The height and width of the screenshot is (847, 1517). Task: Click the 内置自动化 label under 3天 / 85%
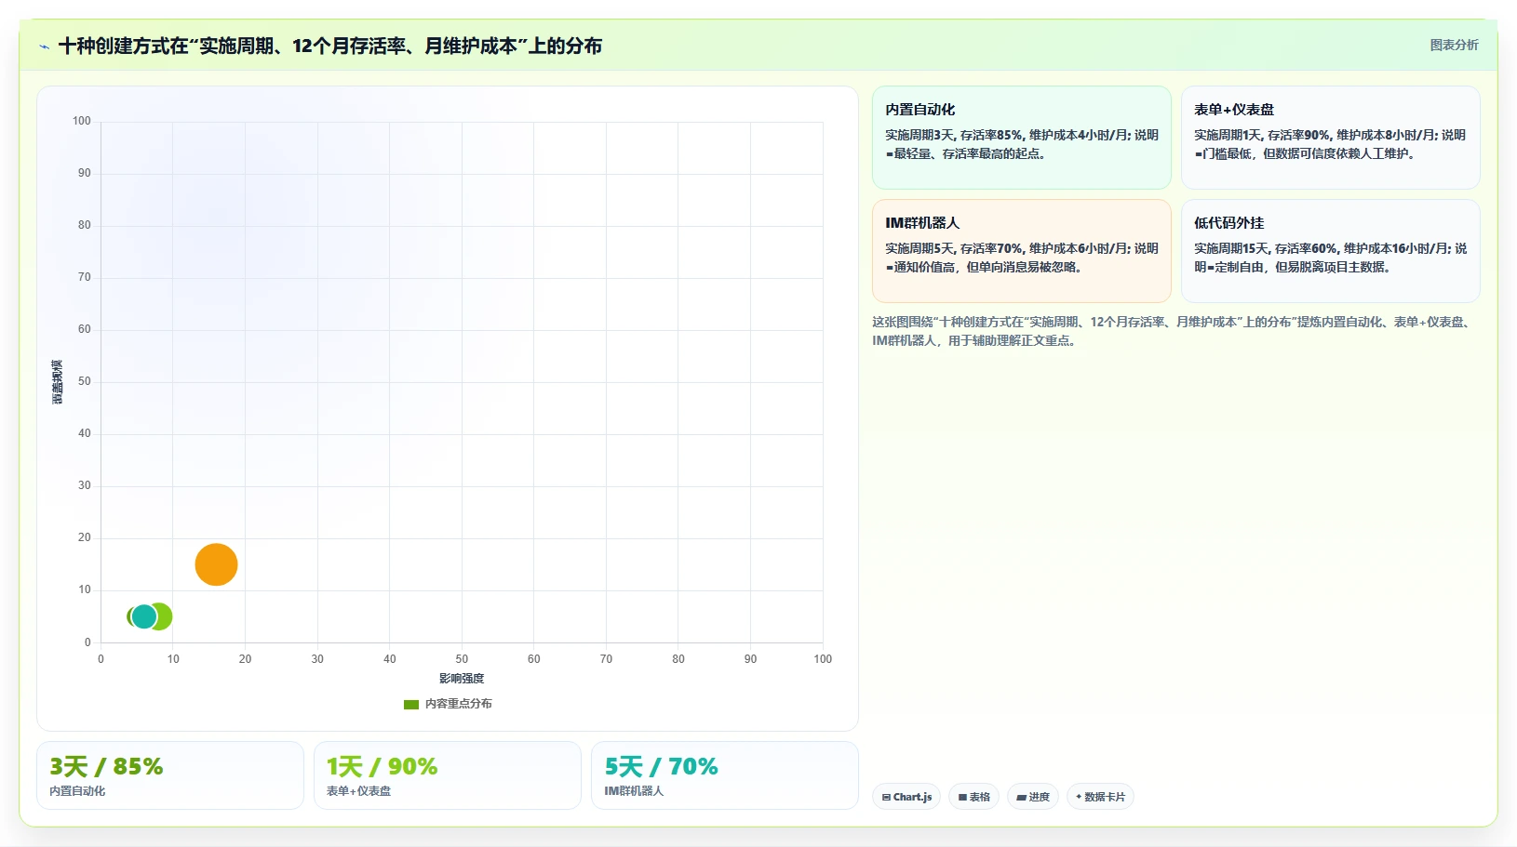77,791
